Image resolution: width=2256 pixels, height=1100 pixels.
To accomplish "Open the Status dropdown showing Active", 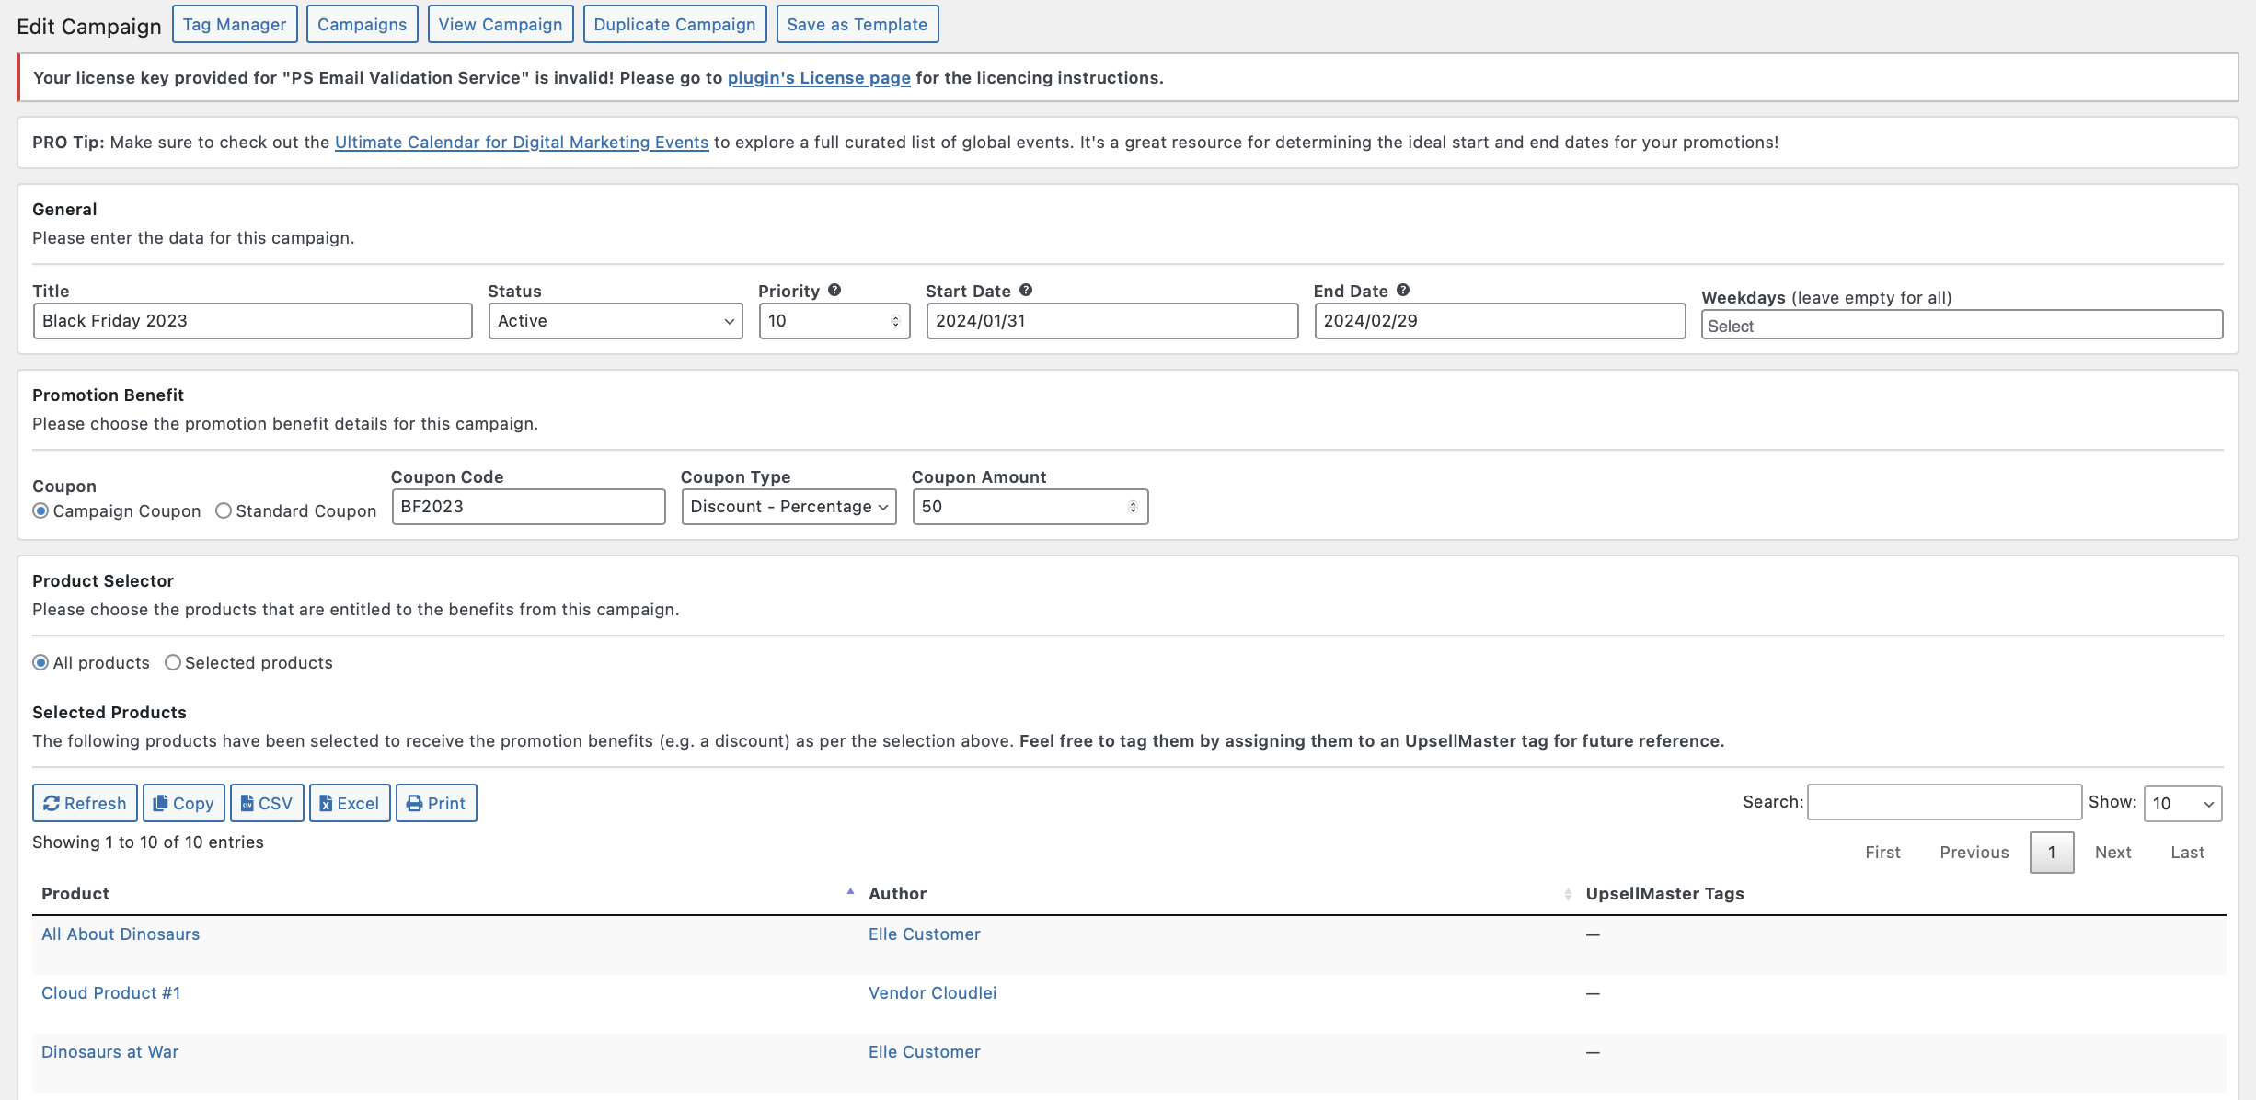I will (616, 321).
